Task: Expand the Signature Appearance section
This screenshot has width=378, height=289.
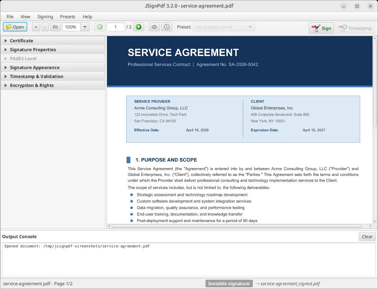Action: (53, 67)
